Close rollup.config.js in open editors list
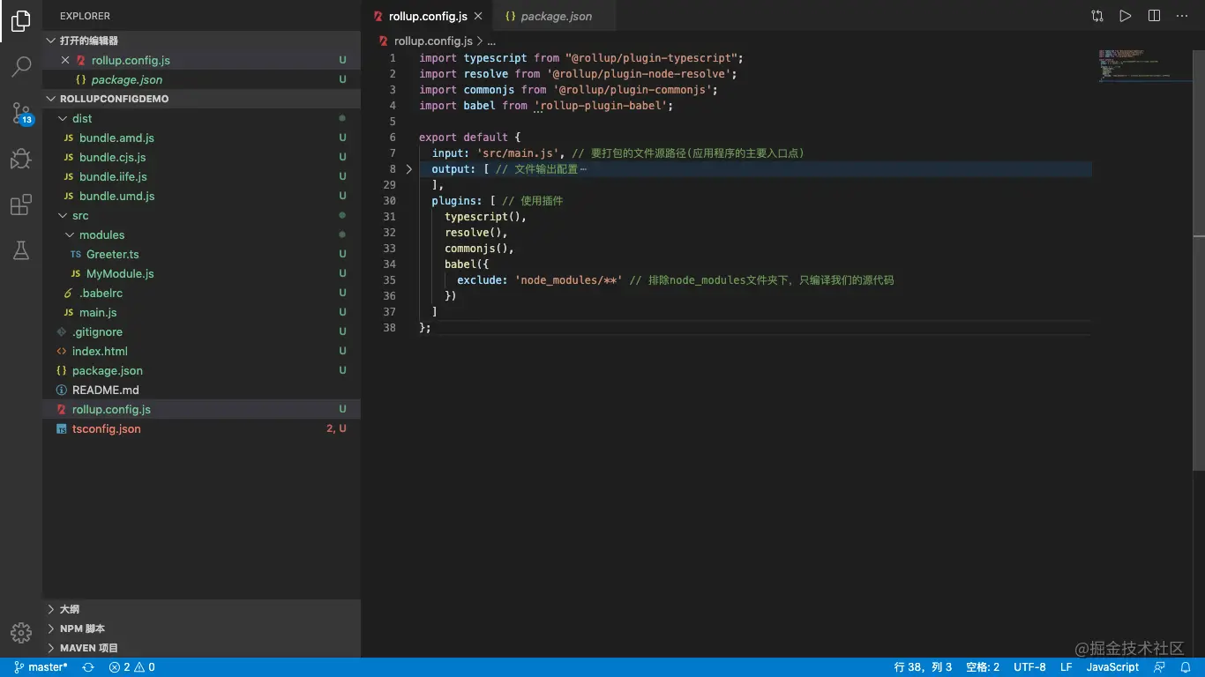This screenshot has height=677, width=1205. click(x=65, y=60)
